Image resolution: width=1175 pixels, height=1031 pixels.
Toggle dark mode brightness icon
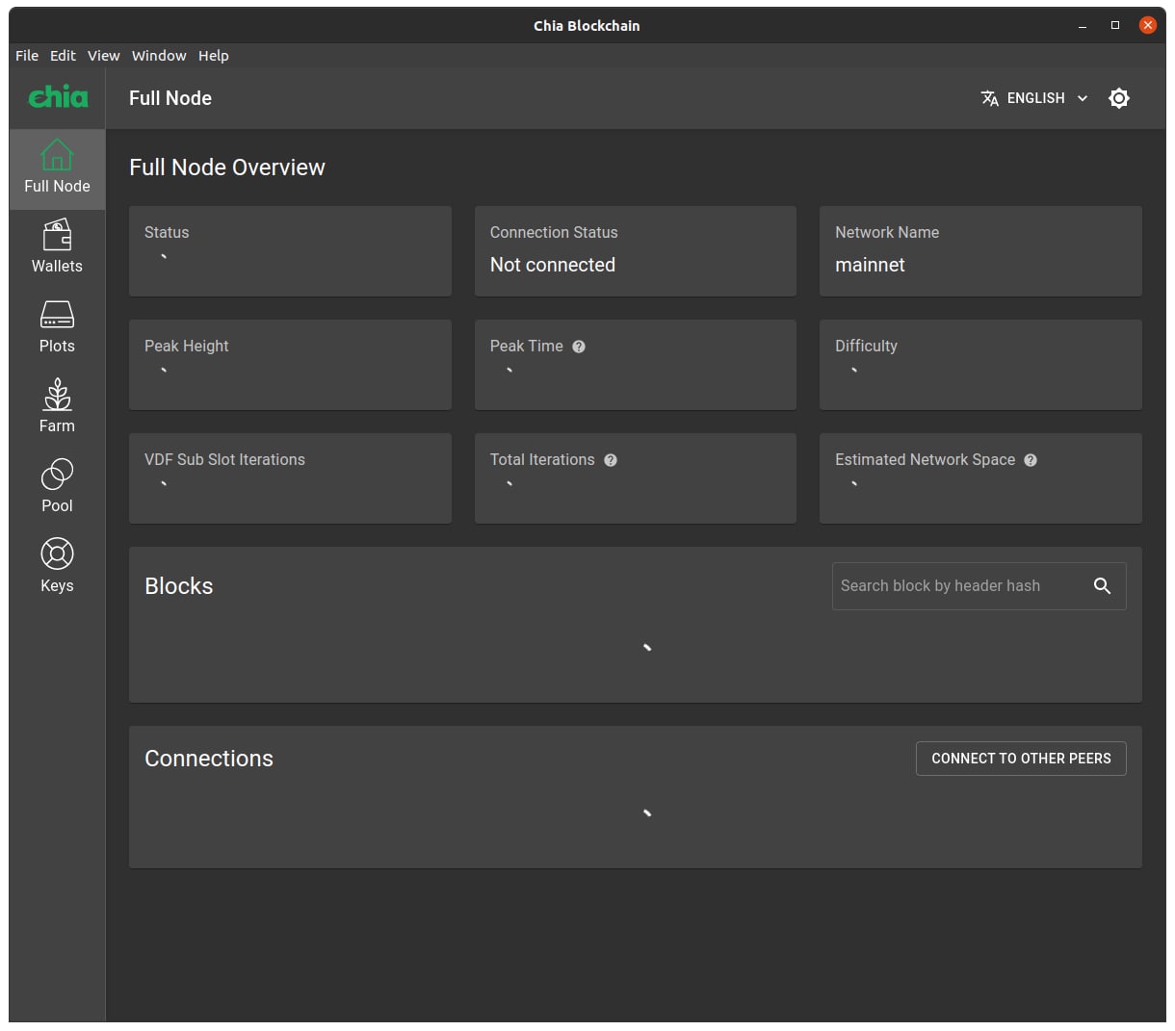1118,98
